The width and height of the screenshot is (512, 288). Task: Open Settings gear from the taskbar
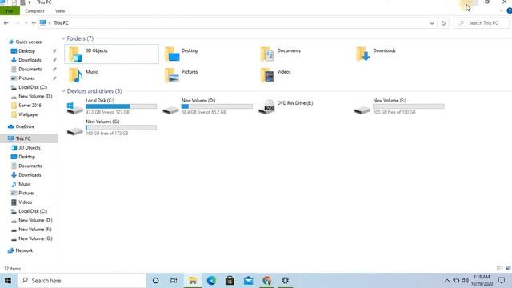[286, 281]
